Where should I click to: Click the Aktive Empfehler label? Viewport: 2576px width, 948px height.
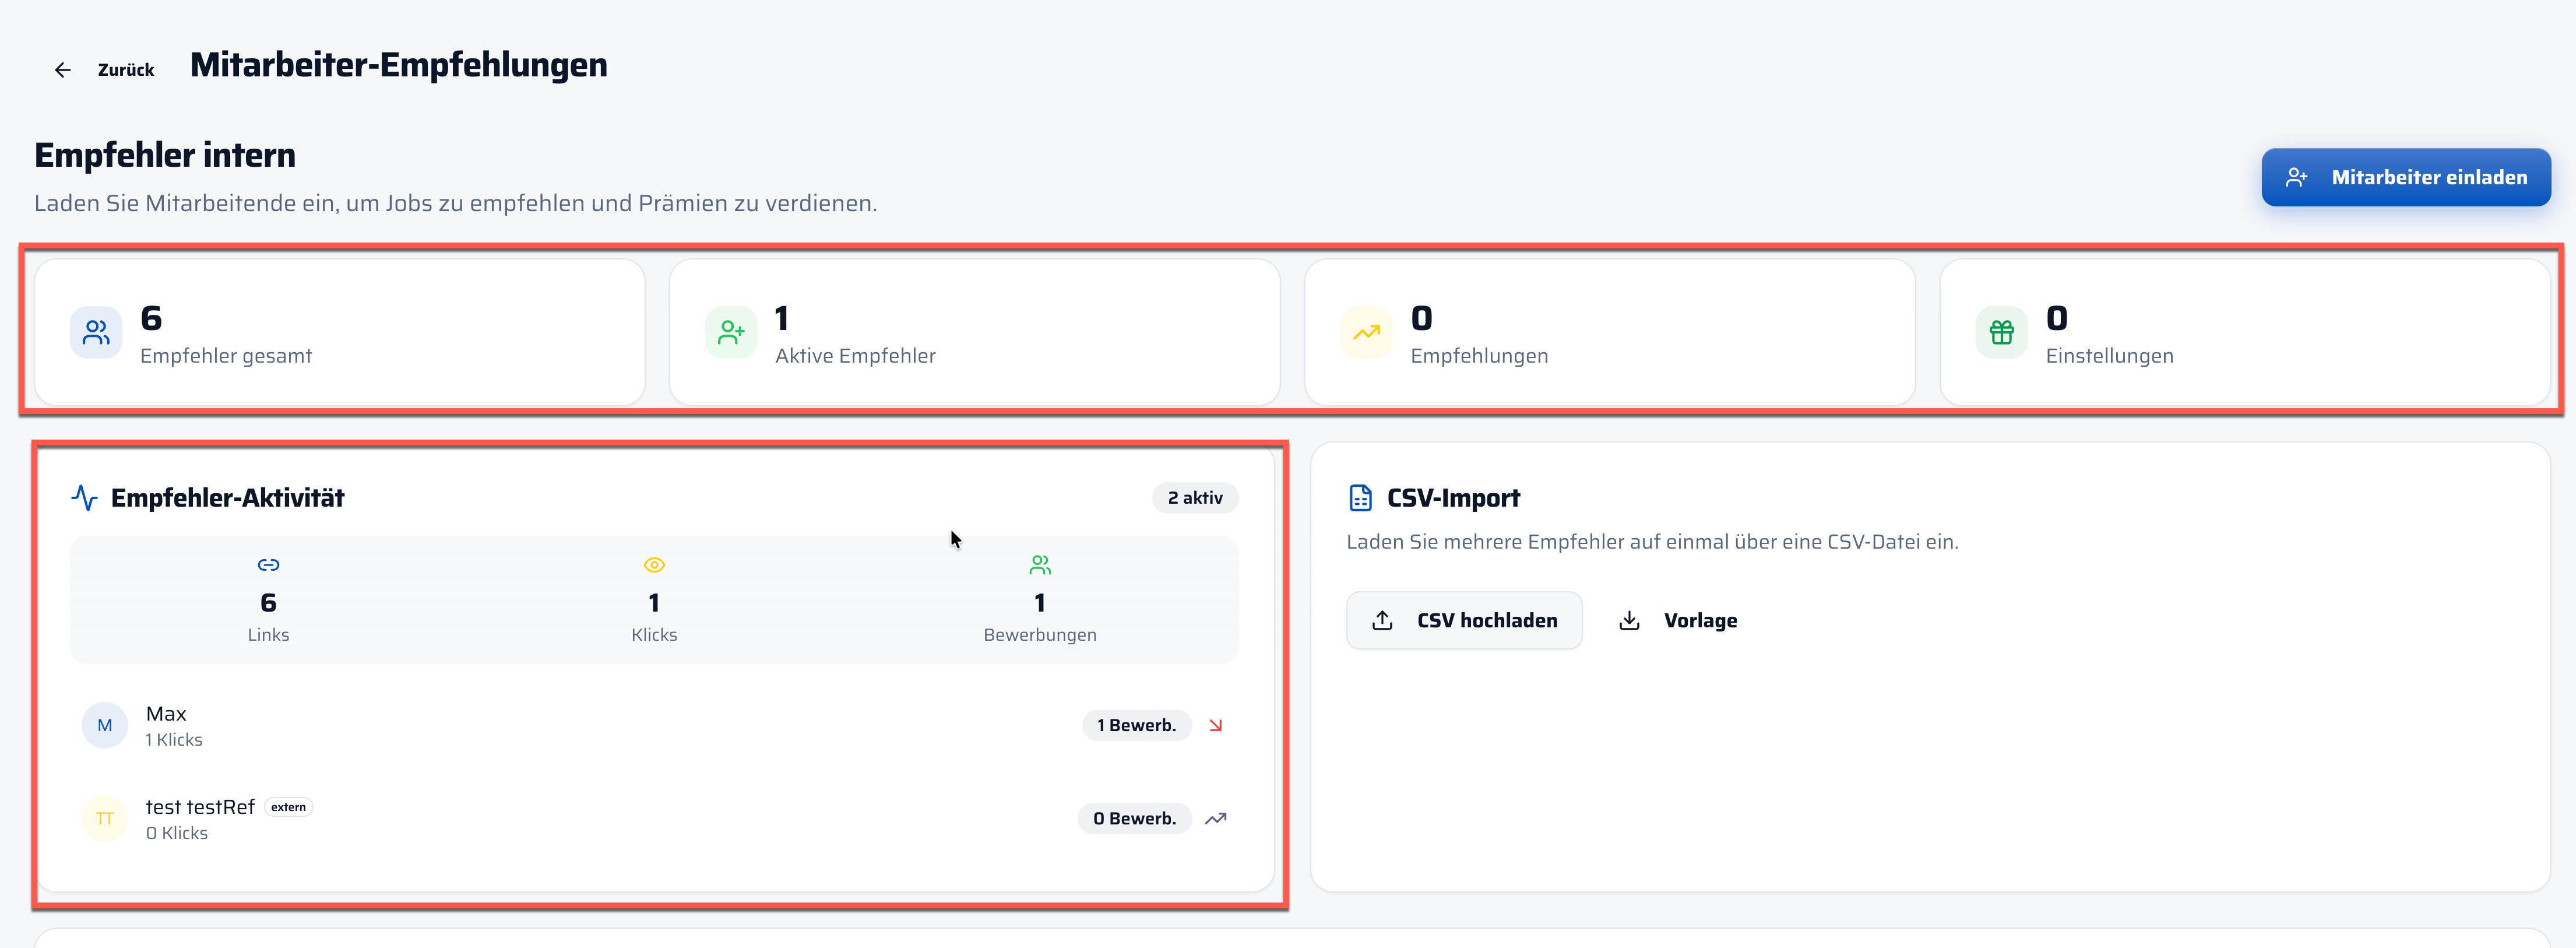(855, 356)
